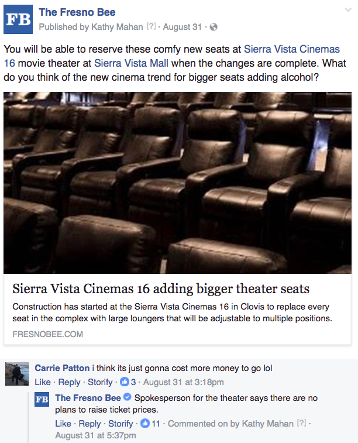Click the verified badge next to Fresno Bee
The image size is (358, 443).
128,397
